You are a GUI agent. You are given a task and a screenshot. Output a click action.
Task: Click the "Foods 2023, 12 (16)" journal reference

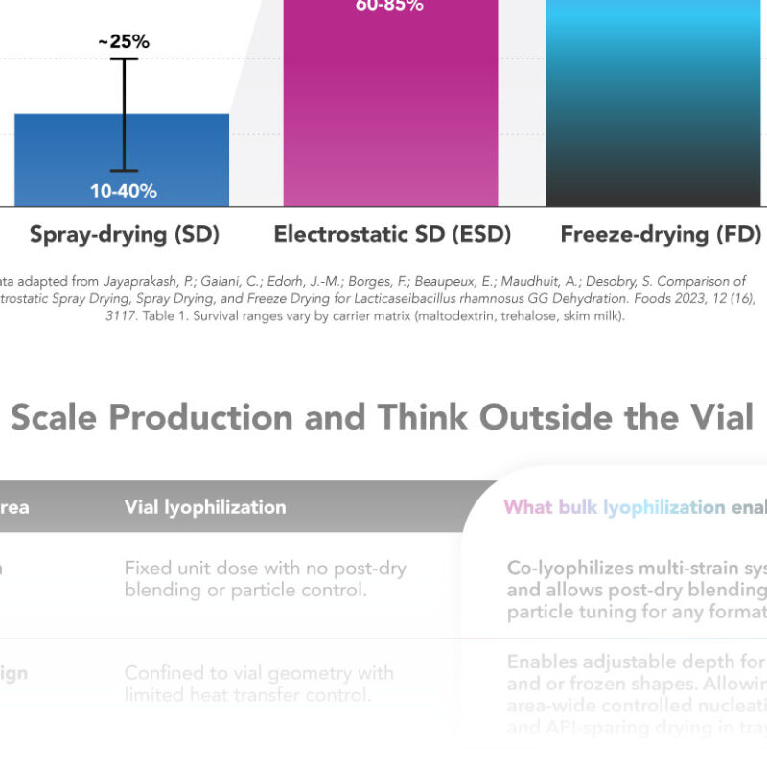[x=692, y=298]
